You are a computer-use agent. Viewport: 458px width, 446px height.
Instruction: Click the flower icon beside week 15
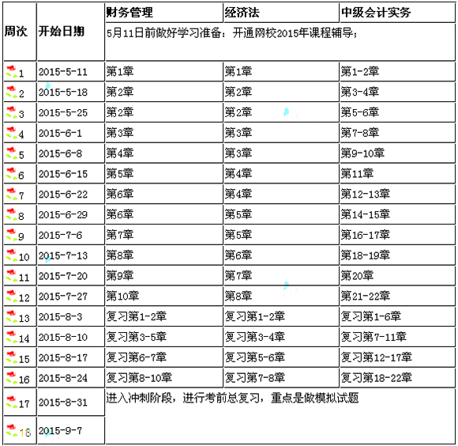11,357
